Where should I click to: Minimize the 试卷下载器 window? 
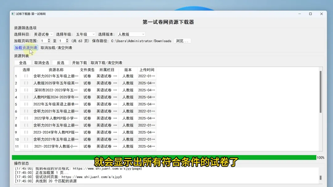[300, 14]
